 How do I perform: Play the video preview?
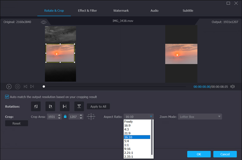coord(9,87)
